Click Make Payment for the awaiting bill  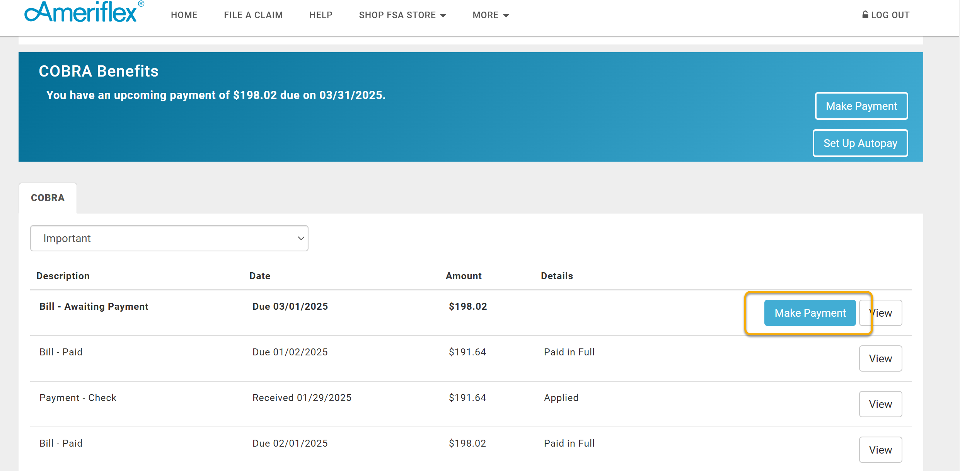click(x=810, y=313)
